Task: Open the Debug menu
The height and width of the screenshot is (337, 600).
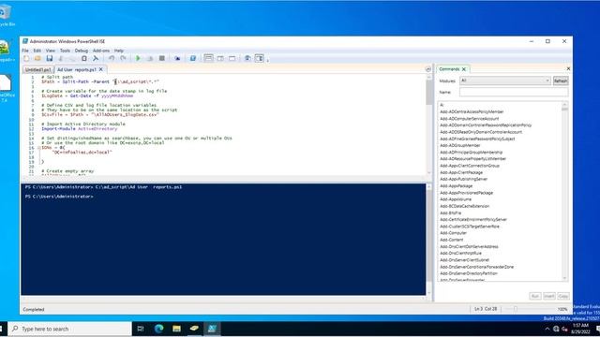Action: pos(82,51)
